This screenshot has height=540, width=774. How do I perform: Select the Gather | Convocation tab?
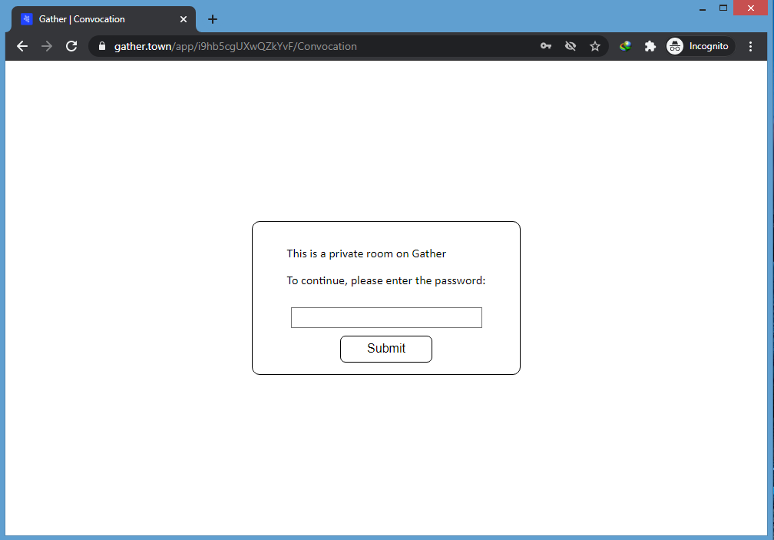pos(104,19)
